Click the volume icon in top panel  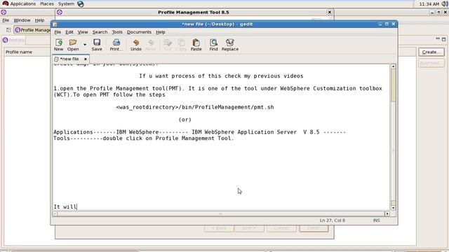point(445,3)
